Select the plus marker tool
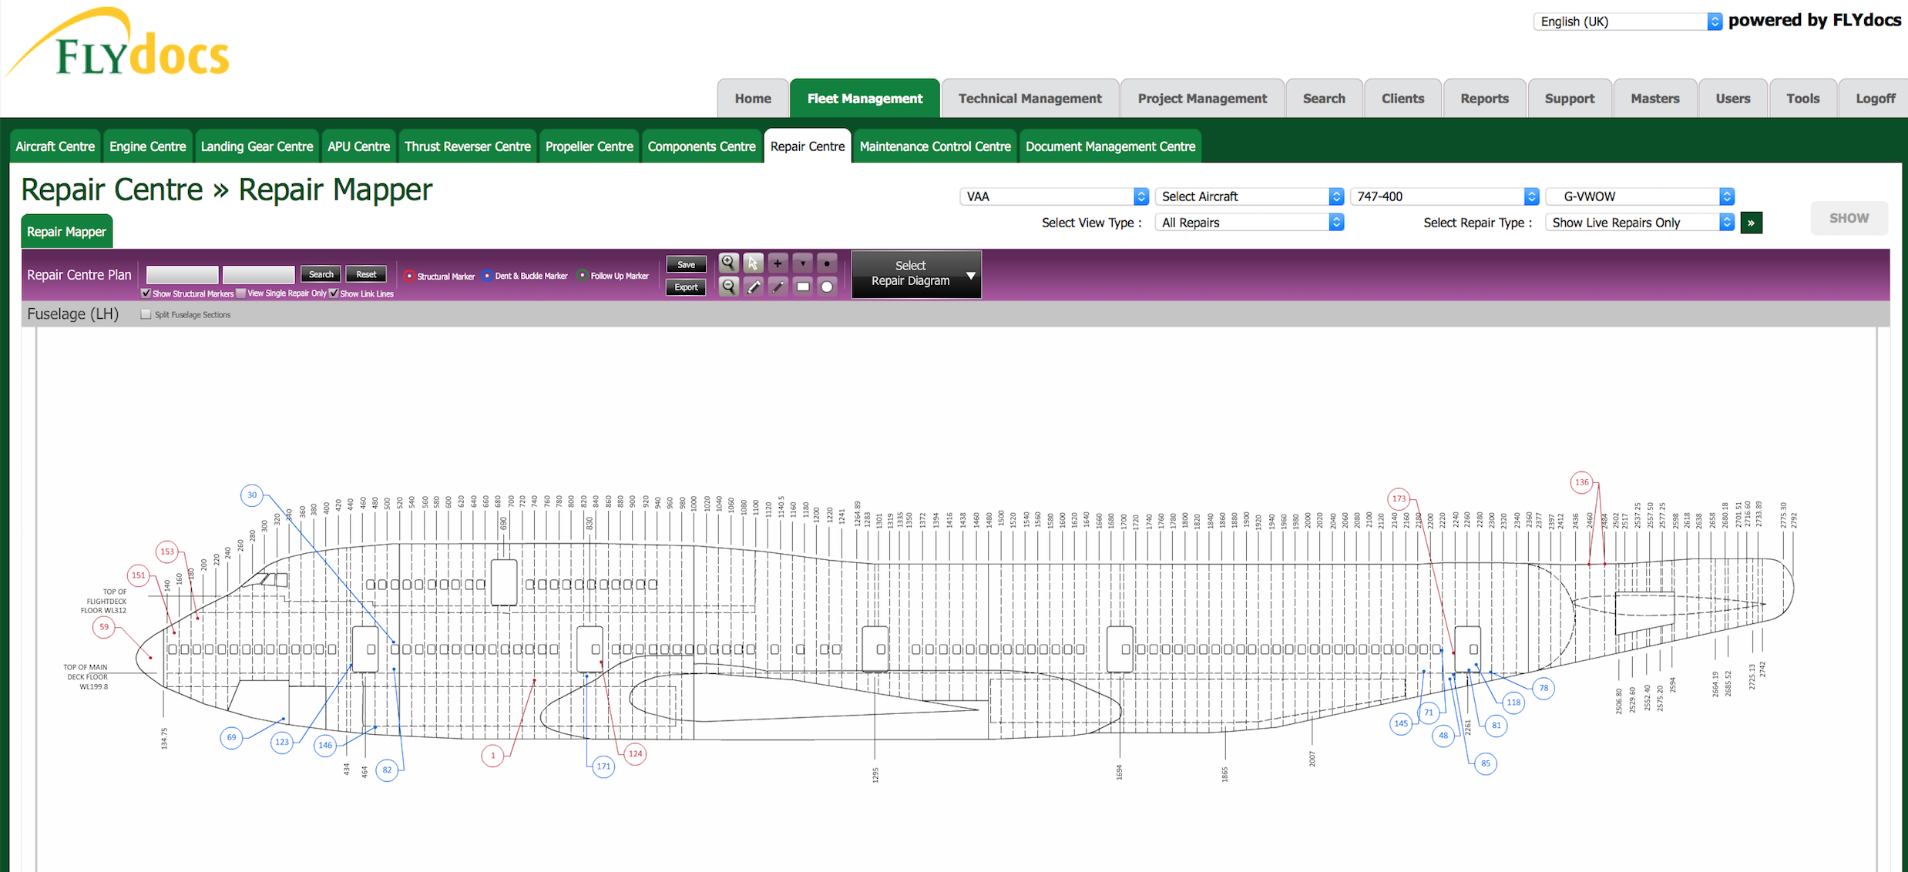Viewport: 1908px width, 872px height. (x=778, y=263)
